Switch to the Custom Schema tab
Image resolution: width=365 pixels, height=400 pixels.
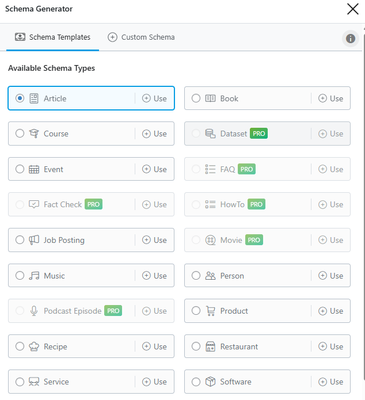141,37
